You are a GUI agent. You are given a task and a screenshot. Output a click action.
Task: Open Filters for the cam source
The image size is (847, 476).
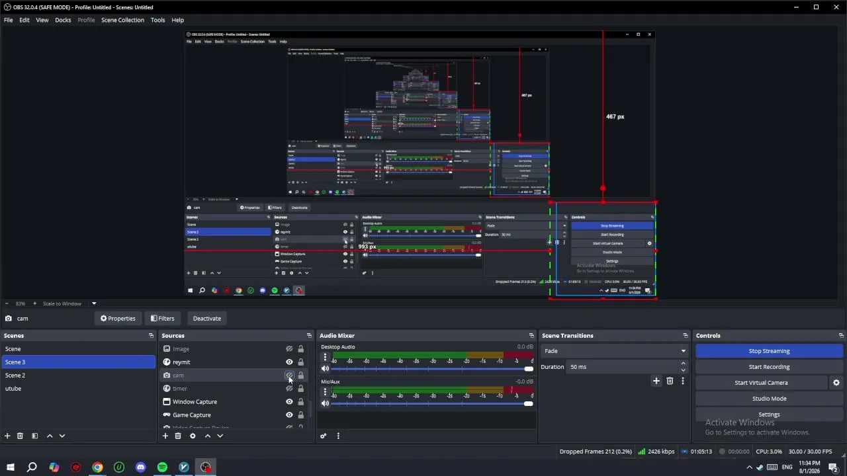[x=163, y=319]
